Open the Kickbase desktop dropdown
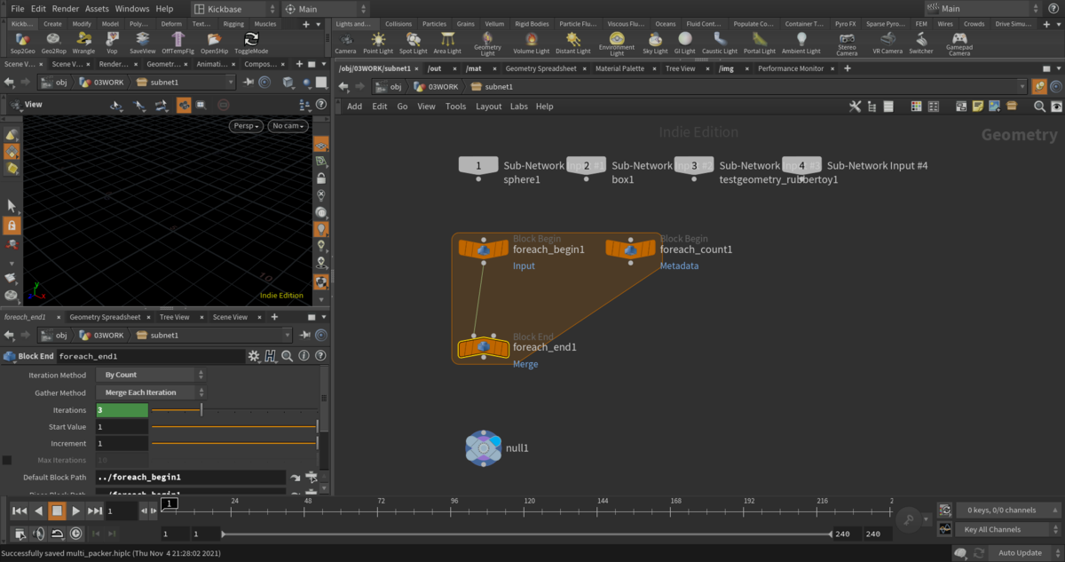Viewport: 1065px width, 562px height. [x=233, y=9]
